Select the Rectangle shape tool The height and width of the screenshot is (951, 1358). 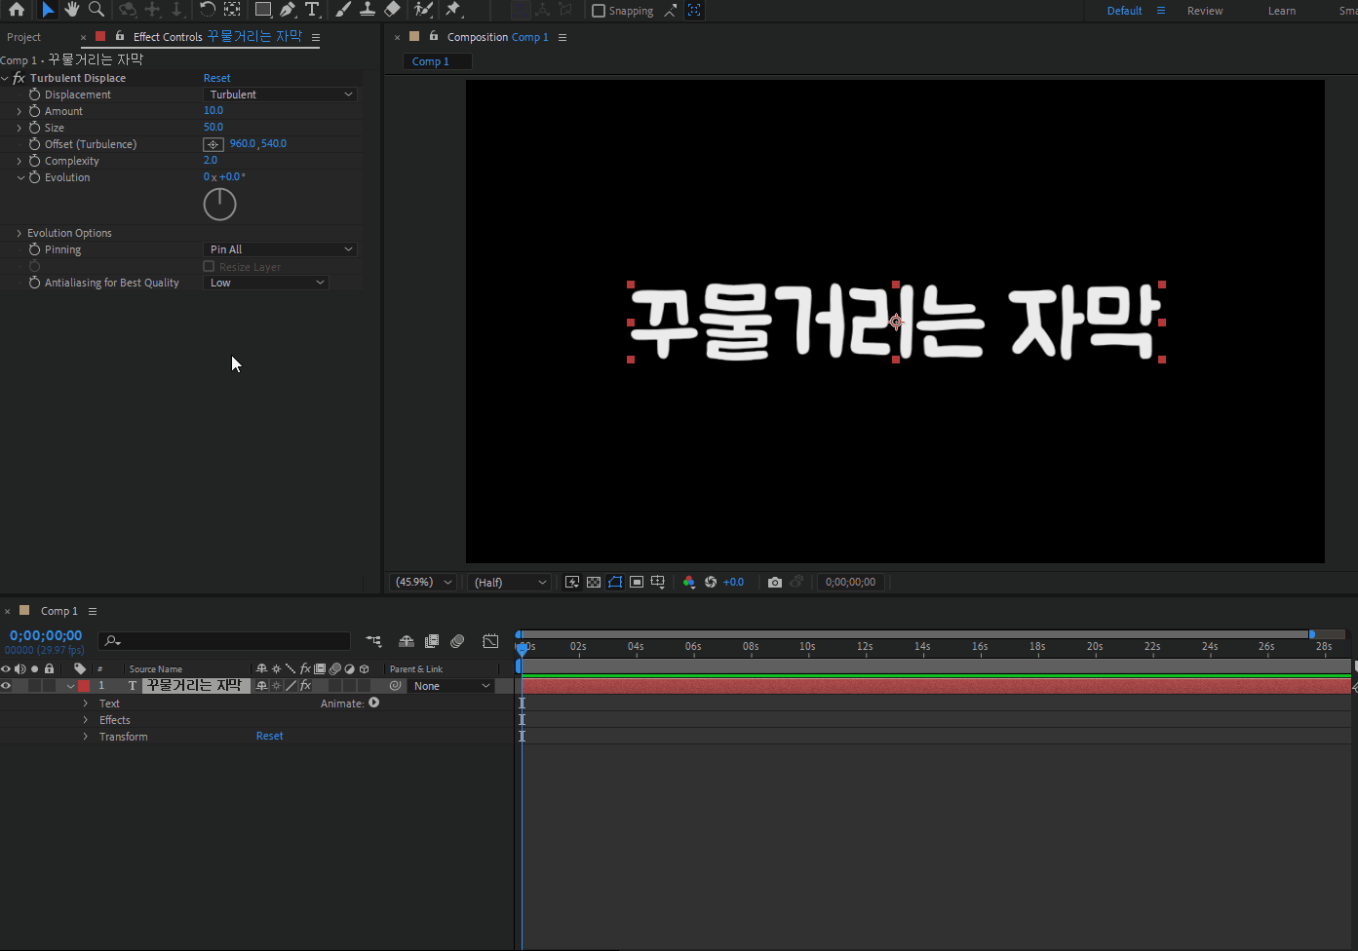point(263,10)
